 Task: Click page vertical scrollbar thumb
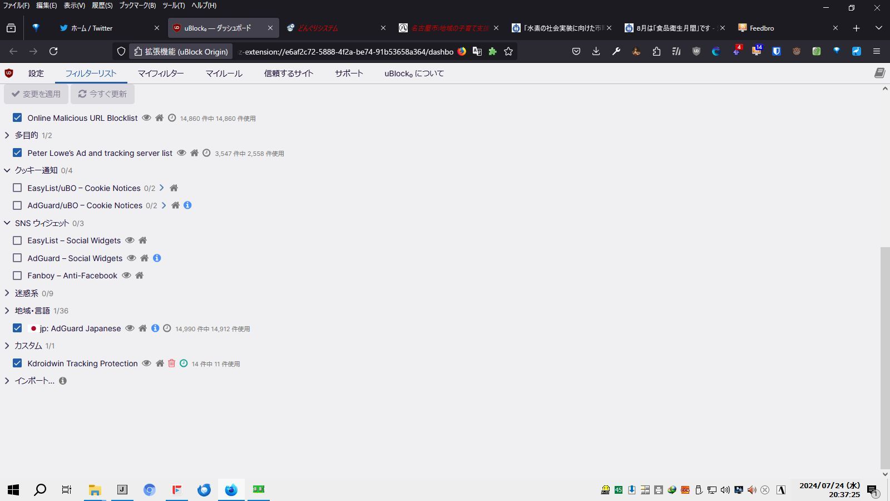point(885,358)
